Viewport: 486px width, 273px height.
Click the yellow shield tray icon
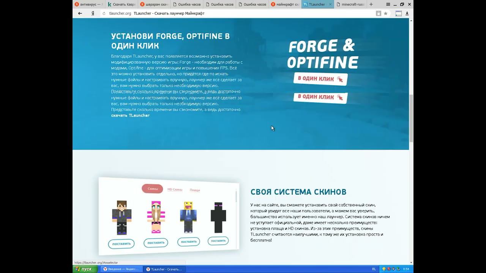tap(384, 269)
